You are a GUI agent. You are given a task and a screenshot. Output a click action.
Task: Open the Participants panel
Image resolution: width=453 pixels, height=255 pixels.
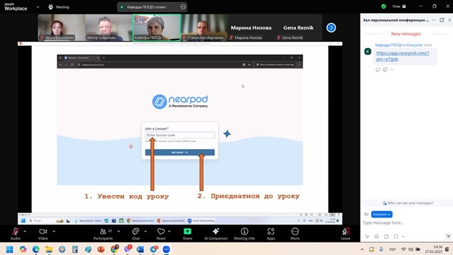click(x=103, y=234)
